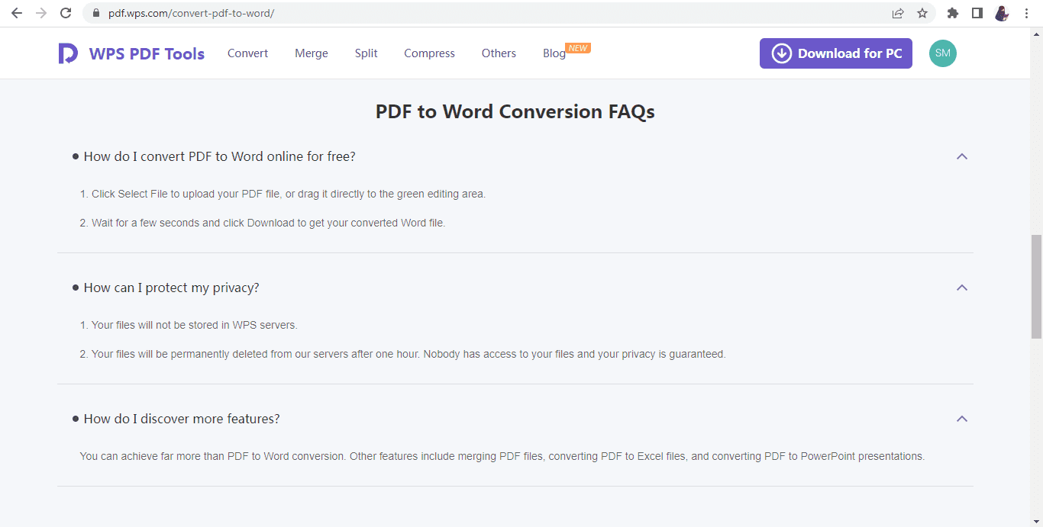Open the Blog with NEW badge
1043x527 pixels.
(x=554, y=53)
